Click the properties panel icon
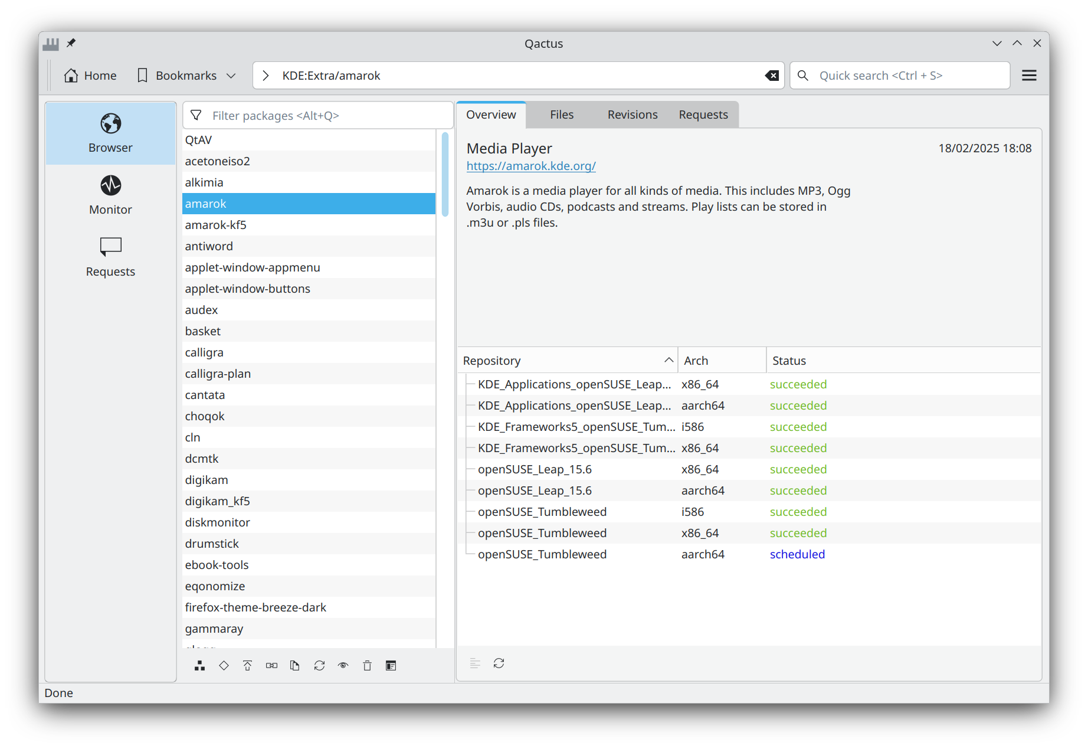Screen dimensions: 1088x749 [391, 666]
